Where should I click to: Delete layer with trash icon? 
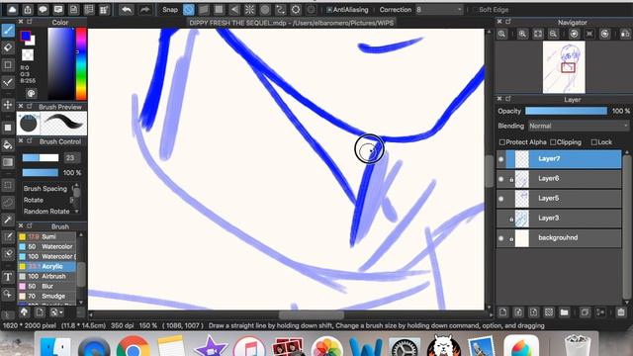pos(621,312)
